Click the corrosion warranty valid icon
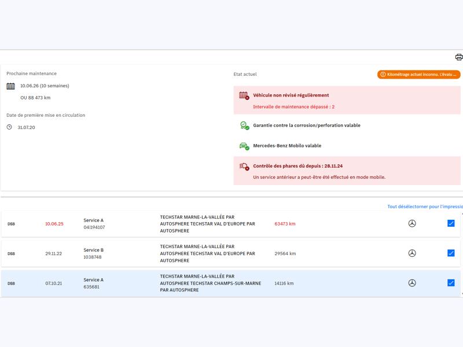 tap(244, 125)
